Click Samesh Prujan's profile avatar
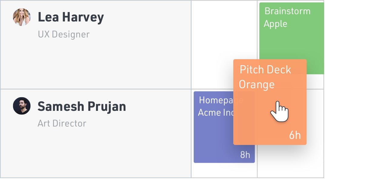This screenshot has height=183, width=369. [x=22, y=106]
